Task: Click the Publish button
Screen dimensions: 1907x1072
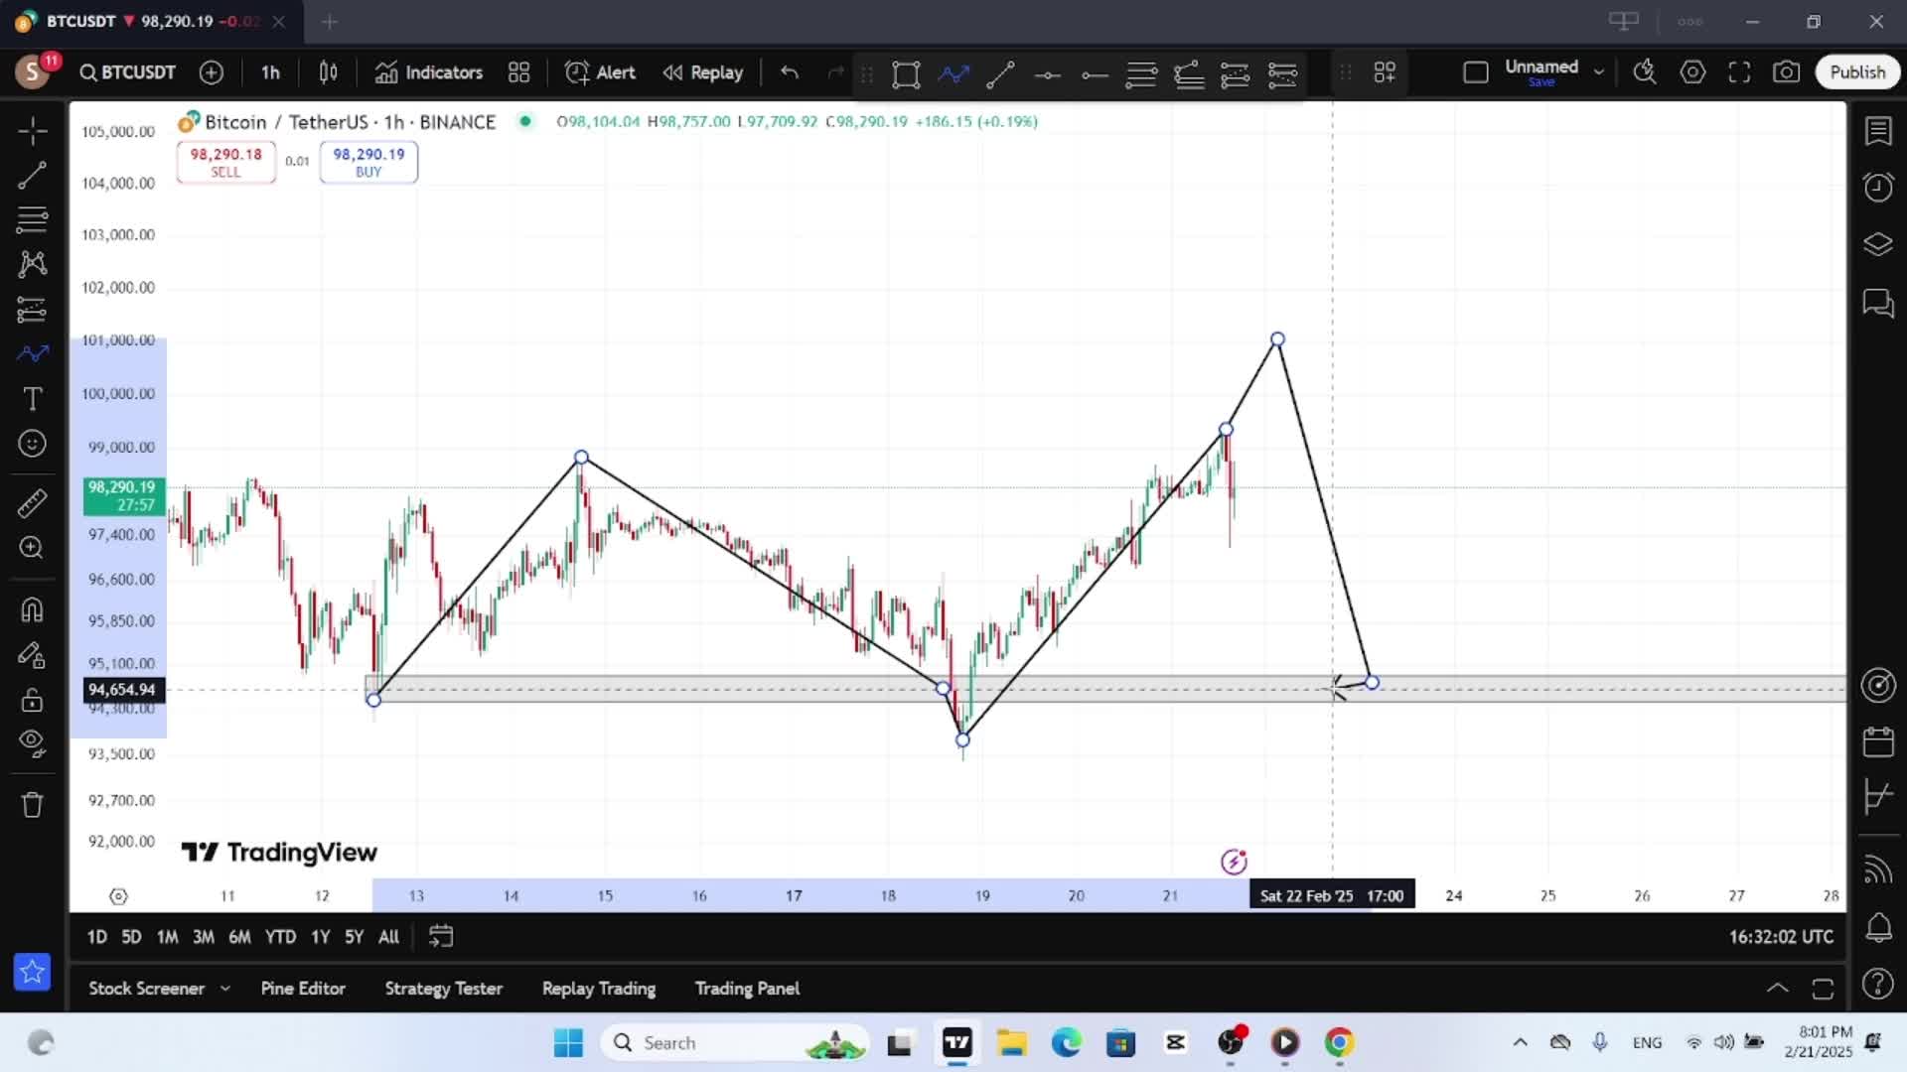Action: pos(1856,72)
